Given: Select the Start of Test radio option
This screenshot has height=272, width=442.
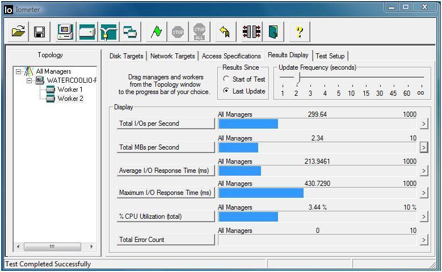Looking at the screenshot, I should tap(226, 79).
